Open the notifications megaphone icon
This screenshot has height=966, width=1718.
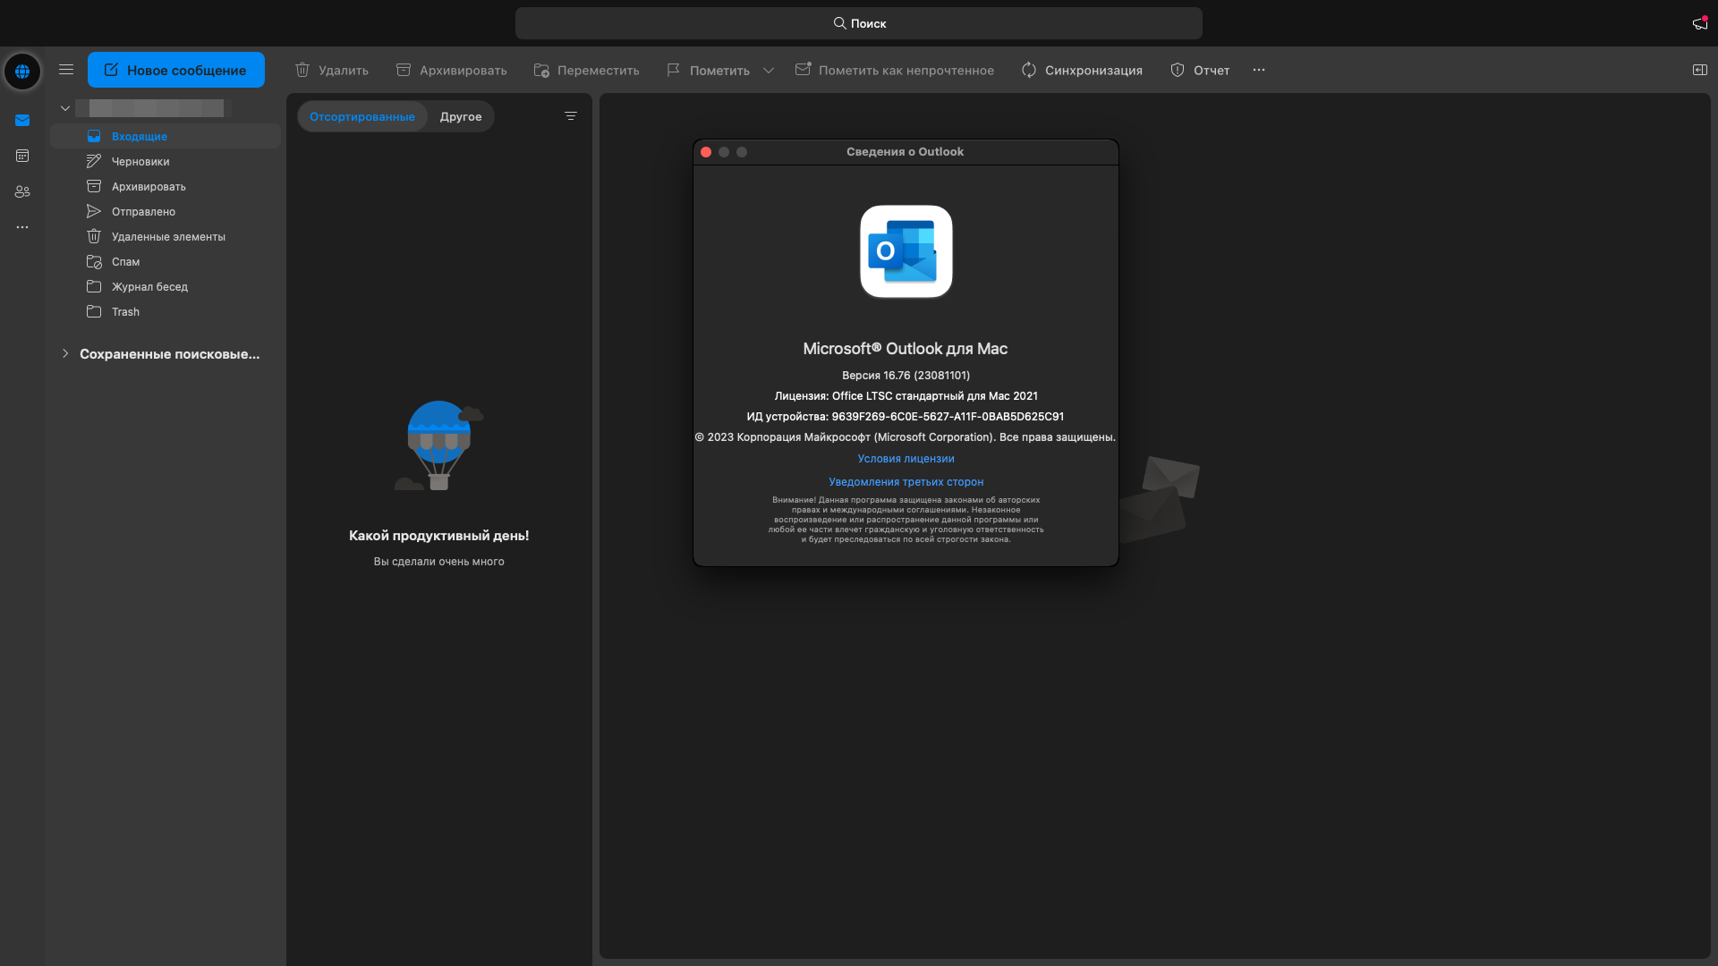click(x=1699, y=23)
